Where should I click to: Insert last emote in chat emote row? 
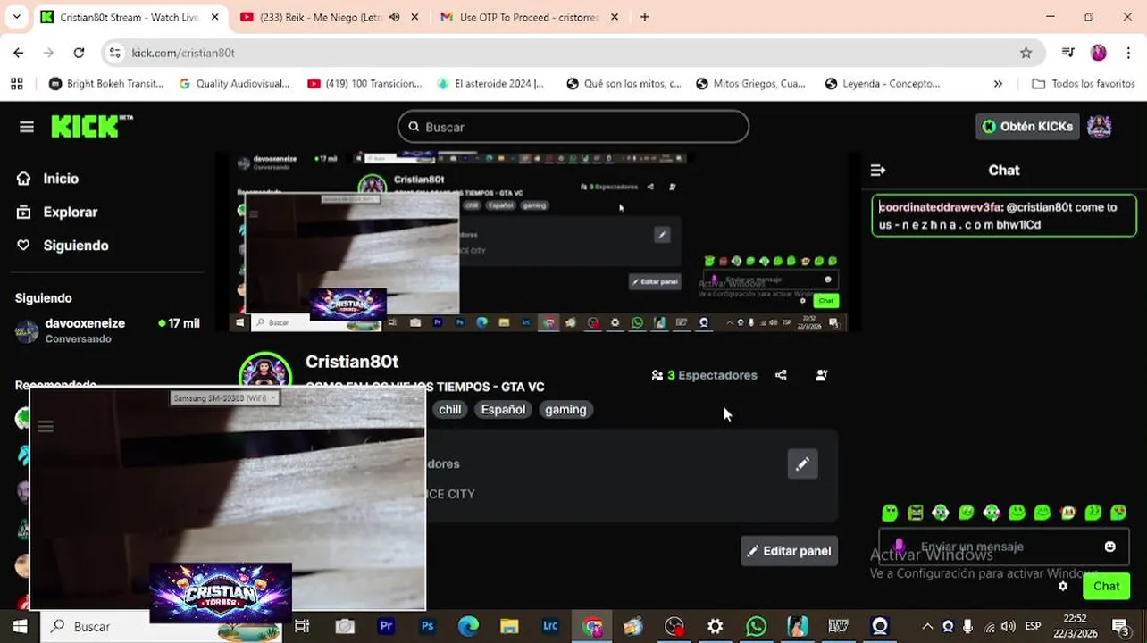[x=1118, y=513]
